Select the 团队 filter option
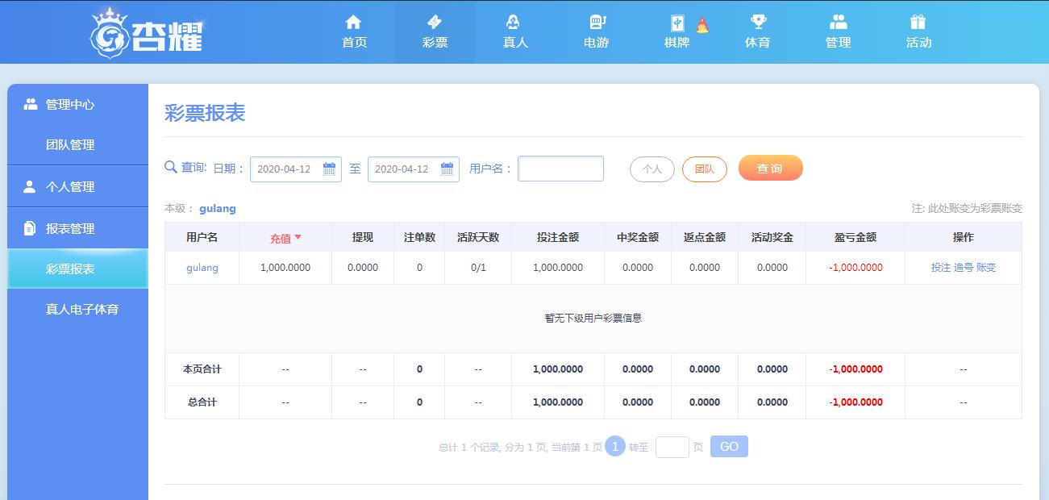1049x500 pixels. (x=704, y=169)
